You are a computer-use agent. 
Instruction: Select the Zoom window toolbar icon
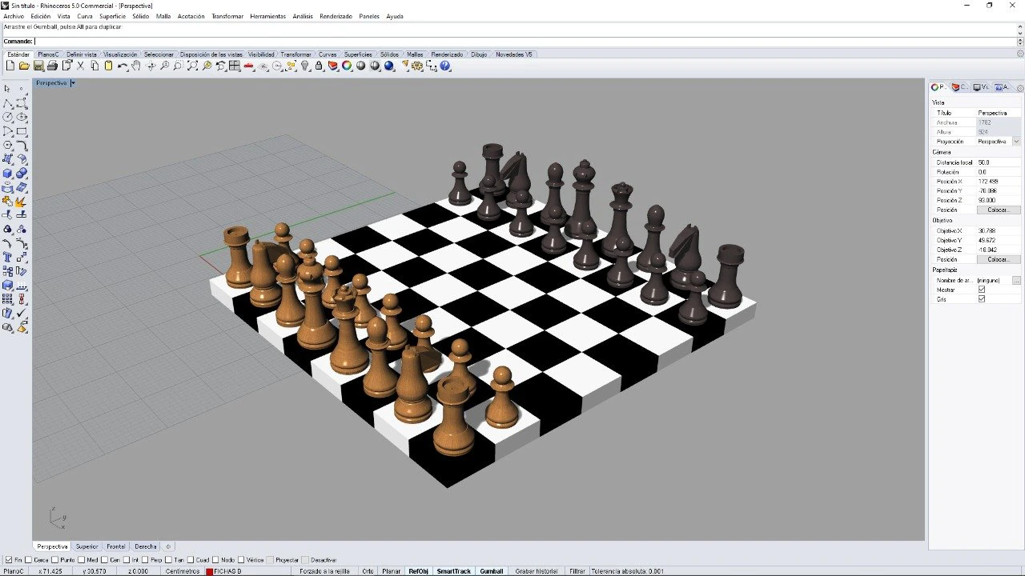191,66
